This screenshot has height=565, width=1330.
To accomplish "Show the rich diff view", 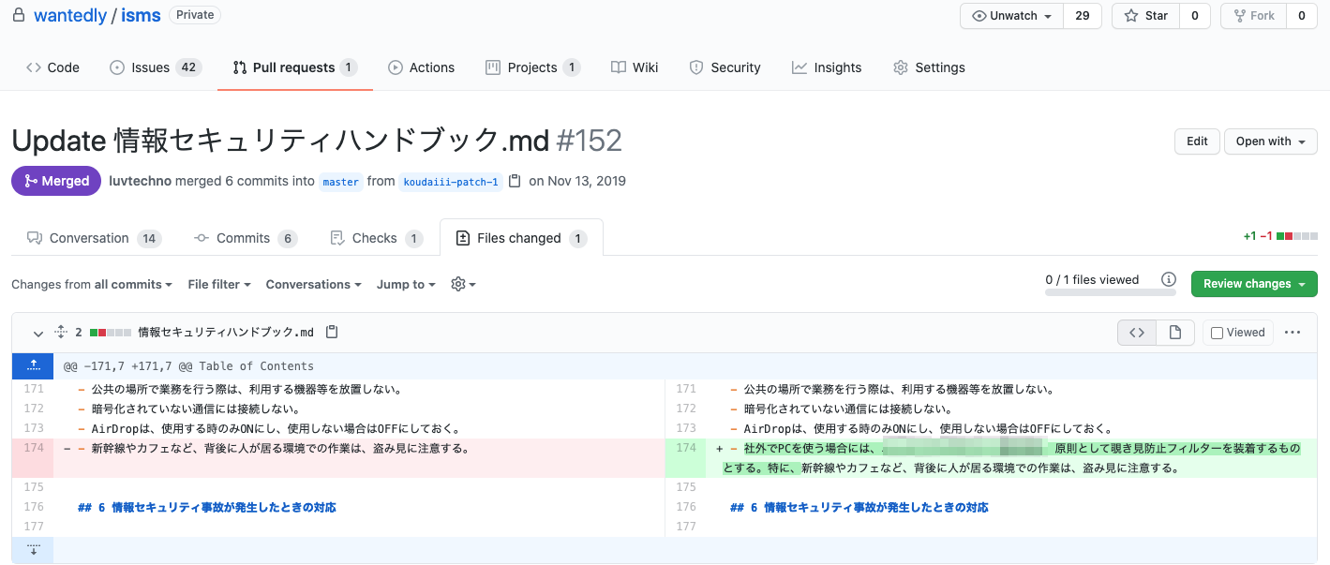I will pyautogui.click(x=1175, y=332).
